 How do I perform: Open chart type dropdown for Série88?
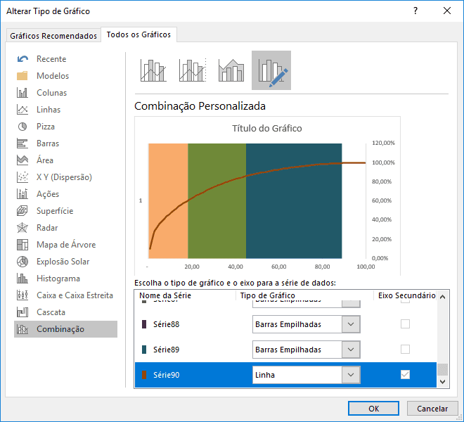(351, 324)
